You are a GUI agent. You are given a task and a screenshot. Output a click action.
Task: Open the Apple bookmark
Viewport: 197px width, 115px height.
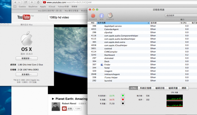point(43,6)
